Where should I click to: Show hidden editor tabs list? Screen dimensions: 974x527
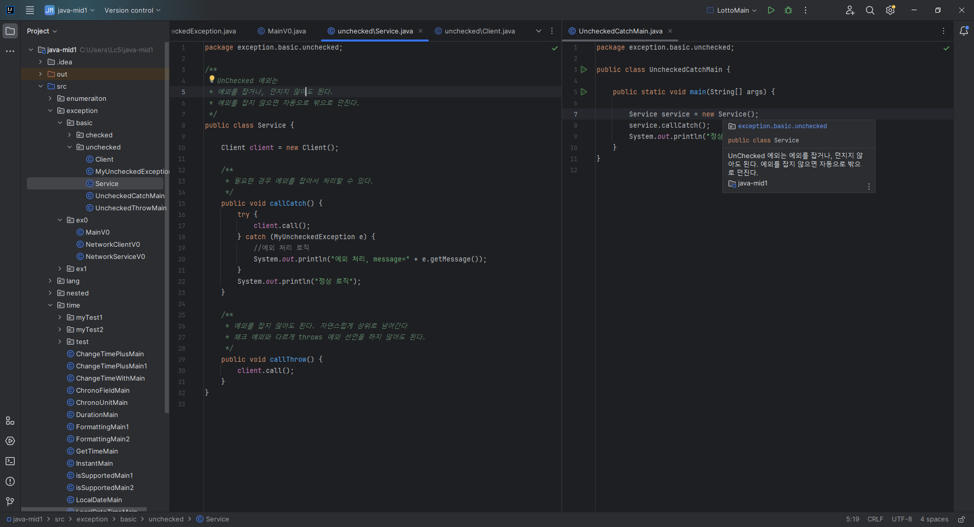[x=539, y=31]
